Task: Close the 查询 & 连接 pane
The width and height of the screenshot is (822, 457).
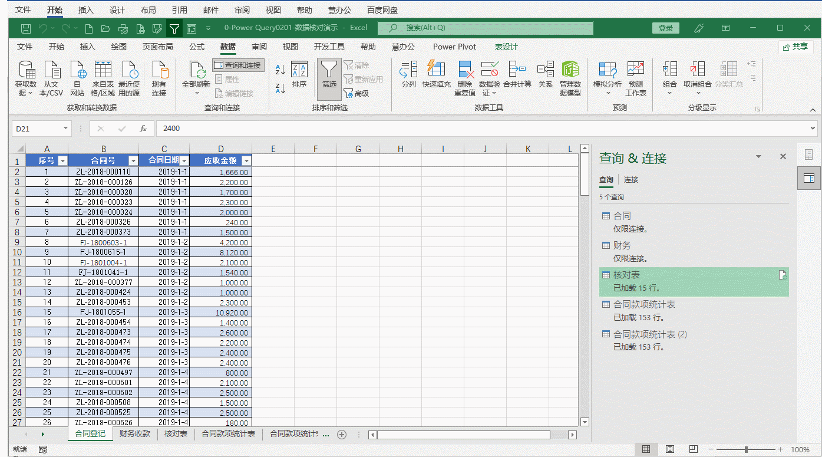Action: (783, 157)
